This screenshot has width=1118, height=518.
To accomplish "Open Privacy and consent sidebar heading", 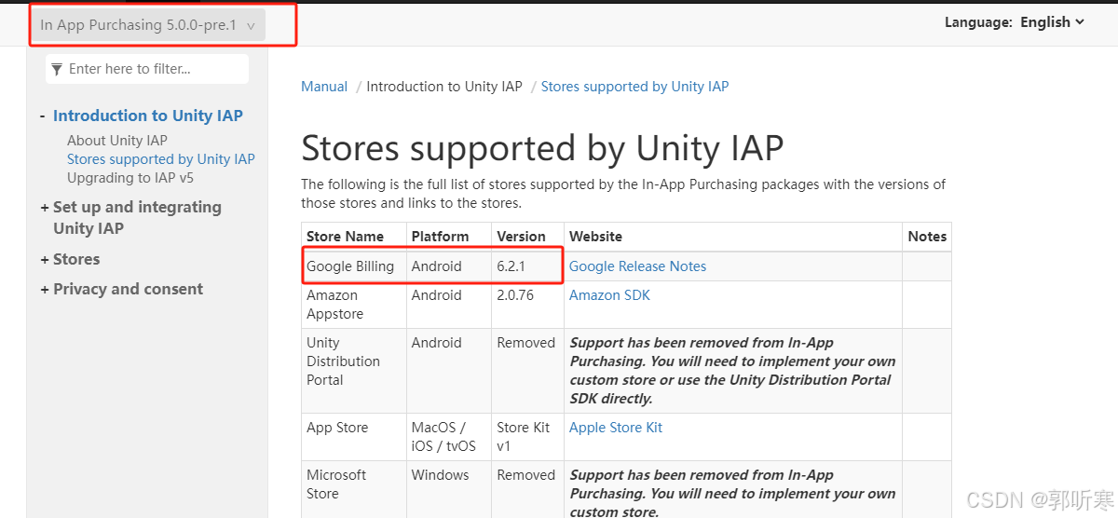I will pyautogui.click(x=128, y=289).
